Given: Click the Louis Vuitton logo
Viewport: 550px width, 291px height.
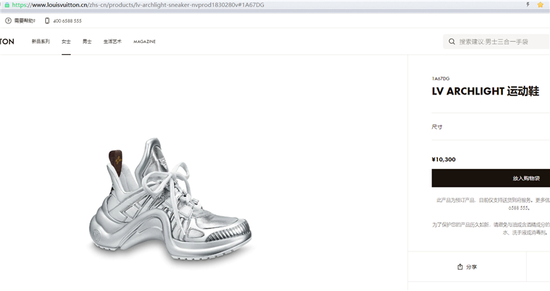Looking at the screenshot, I should coord(7,42).
